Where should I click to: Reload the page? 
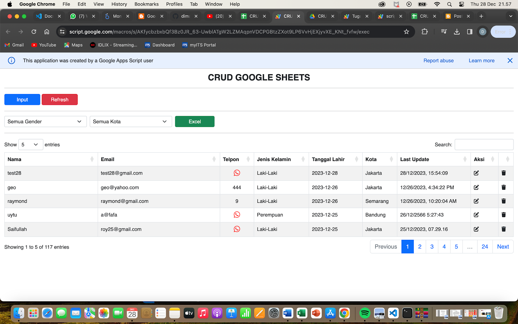[x=34, y=32]
